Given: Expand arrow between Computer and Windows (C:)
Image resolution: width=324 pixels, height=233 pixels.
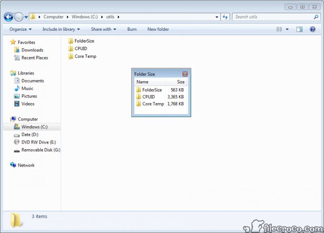Looking at the screenshot, I should pyautogui.click(x=67, y=17).
